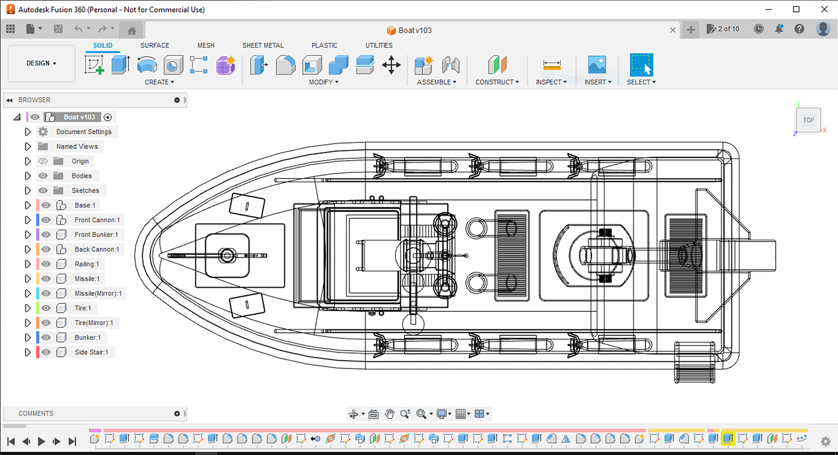
Task: Open the MODIFY dropdown menu
Action: pyautogui.click(x=324, y=82)
